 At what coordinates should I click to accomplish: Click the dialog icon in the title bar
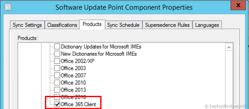(x=8, y=7)
